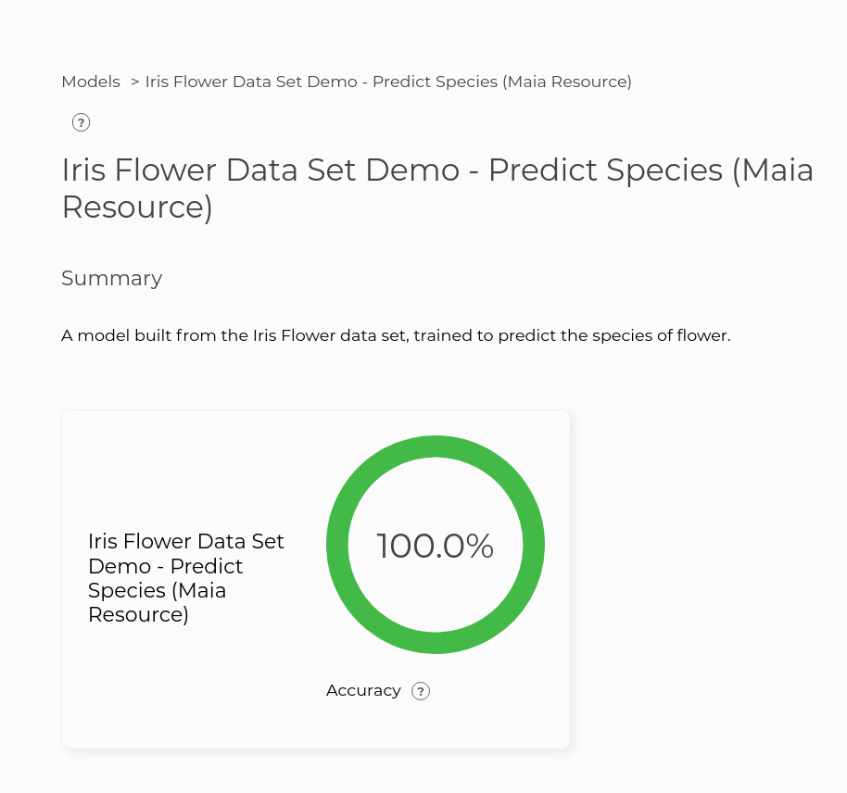Click the breadcrumb arrow separator after Models
This screenshot has height=793, width=847.
click(134, 82)
